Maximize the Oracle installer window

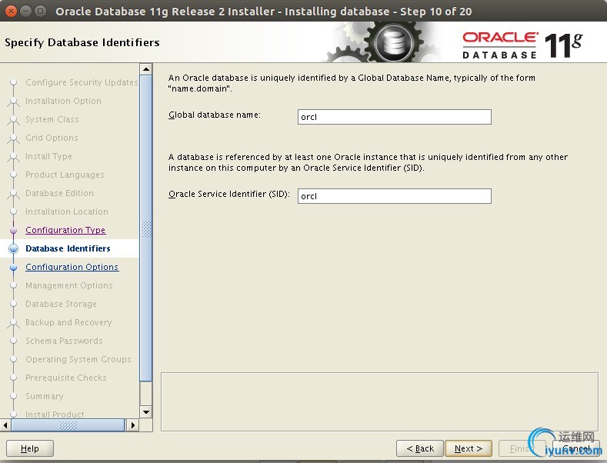40,12
